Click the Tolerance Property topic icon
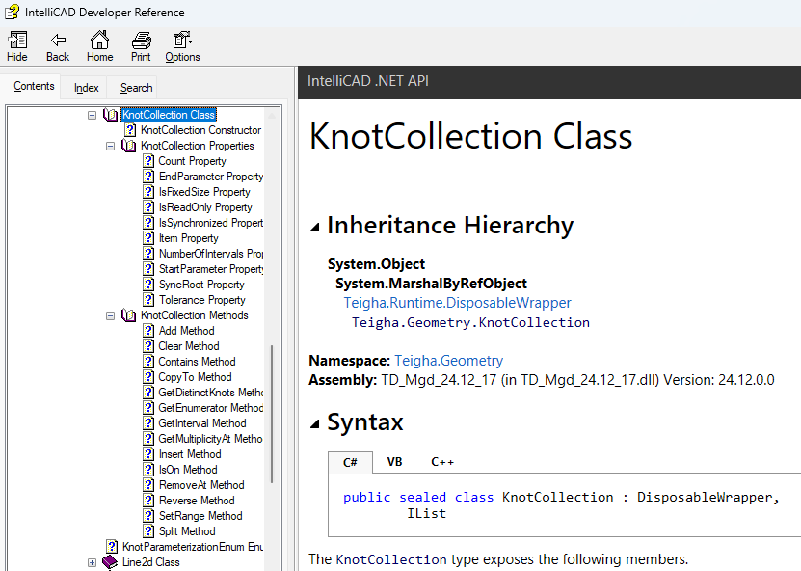Viewport: 801px width, 571px height. (x=148, y=300)
